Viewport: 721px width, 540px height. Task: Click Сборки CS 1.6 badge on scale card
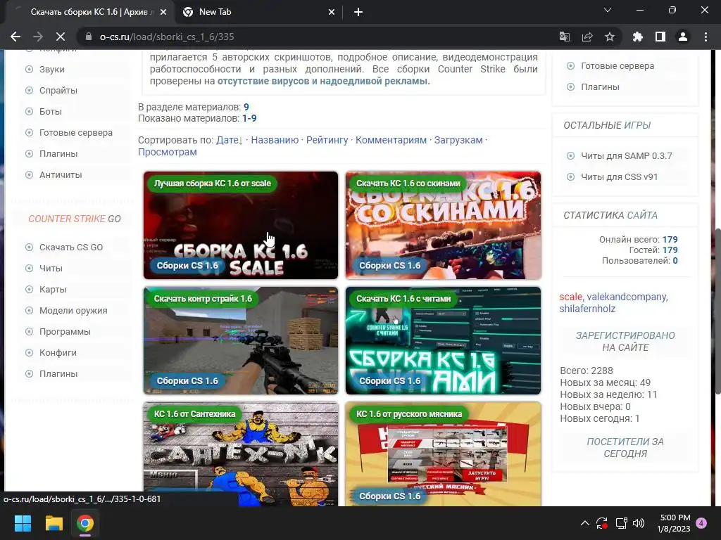click(x=187, y=266)
